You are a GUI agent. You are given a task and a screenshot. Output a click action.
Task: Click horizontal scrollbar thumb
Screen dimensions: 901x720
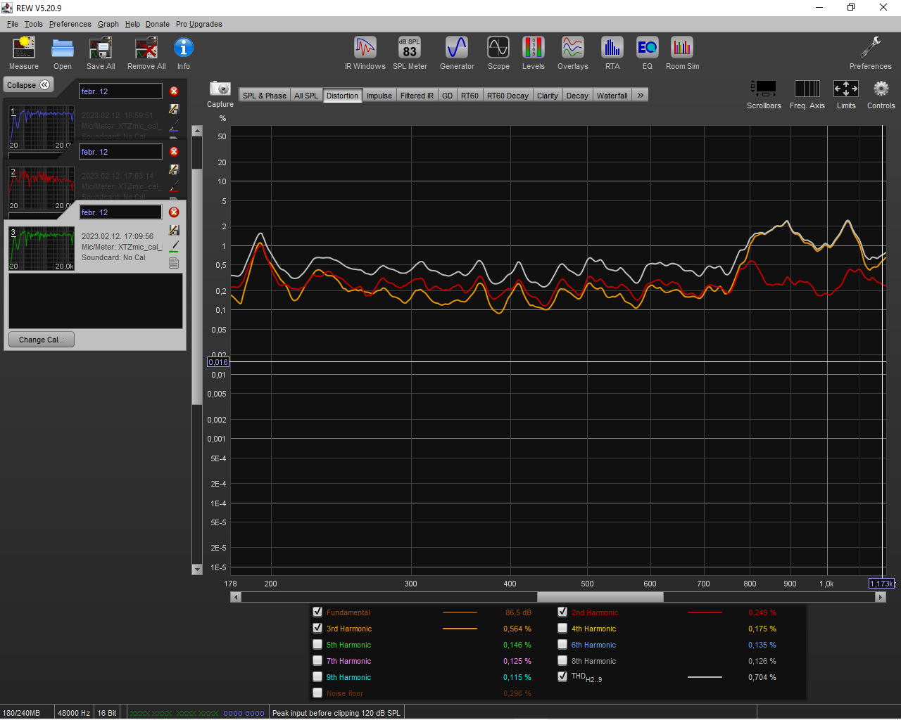click(x=600, y=597)
